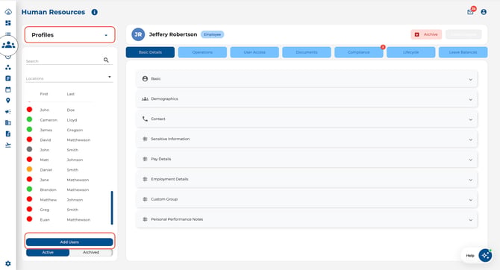This screenshot has width=500, height=270.
Task: Open the settings gear icon
Action: 8,263
